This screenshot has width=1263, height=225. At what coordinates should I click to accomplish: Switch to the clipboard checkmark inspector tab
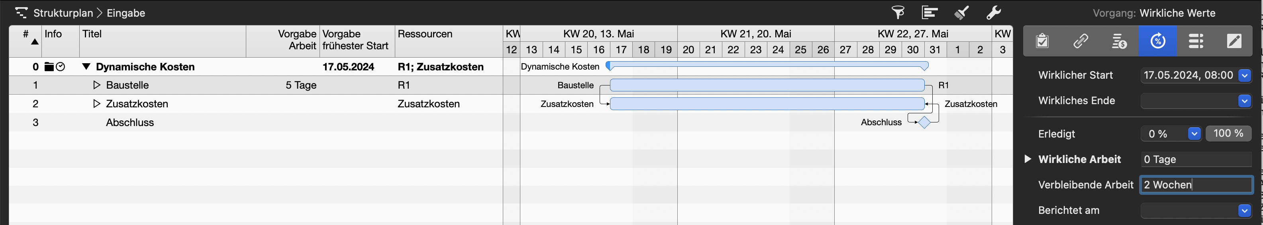[1042, 41]
